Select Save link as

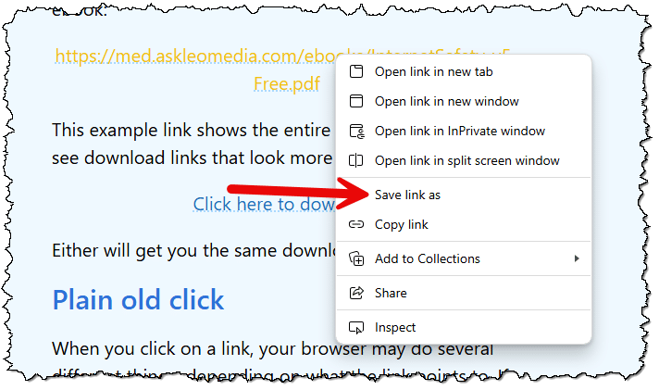[464, 195]
